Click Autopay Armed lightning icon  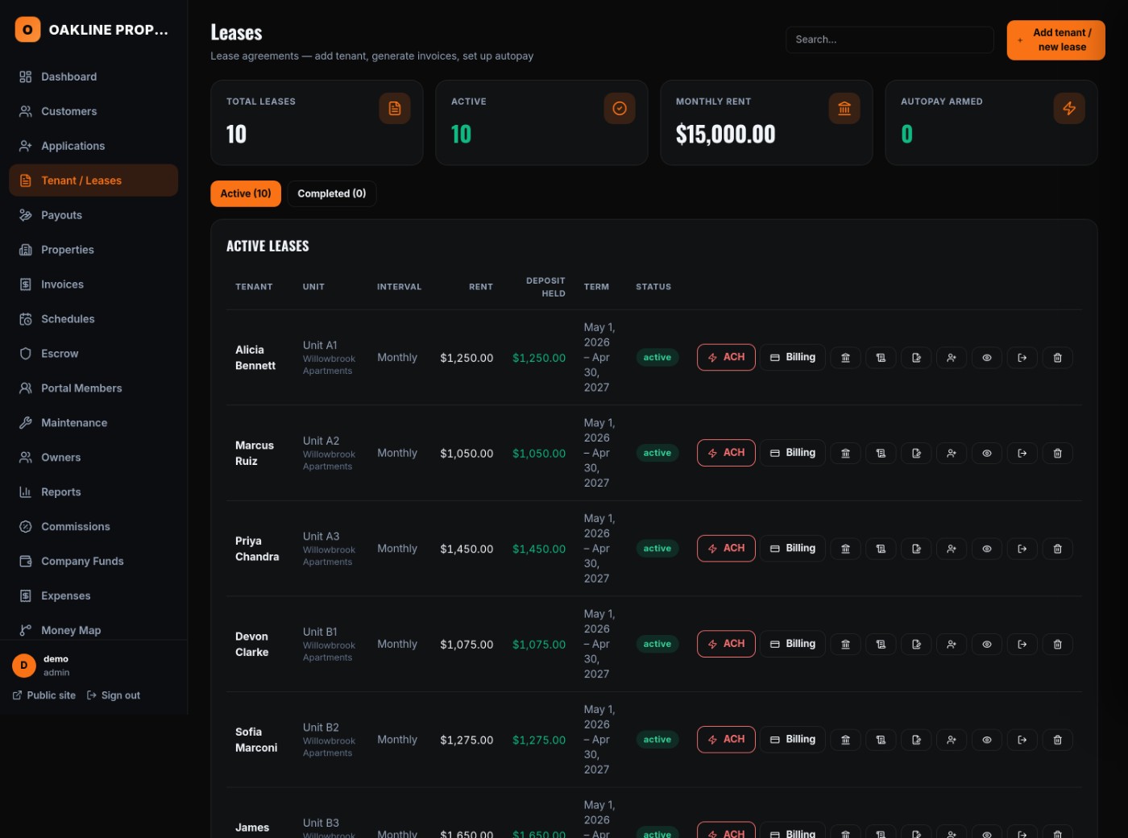[1069, 108]
